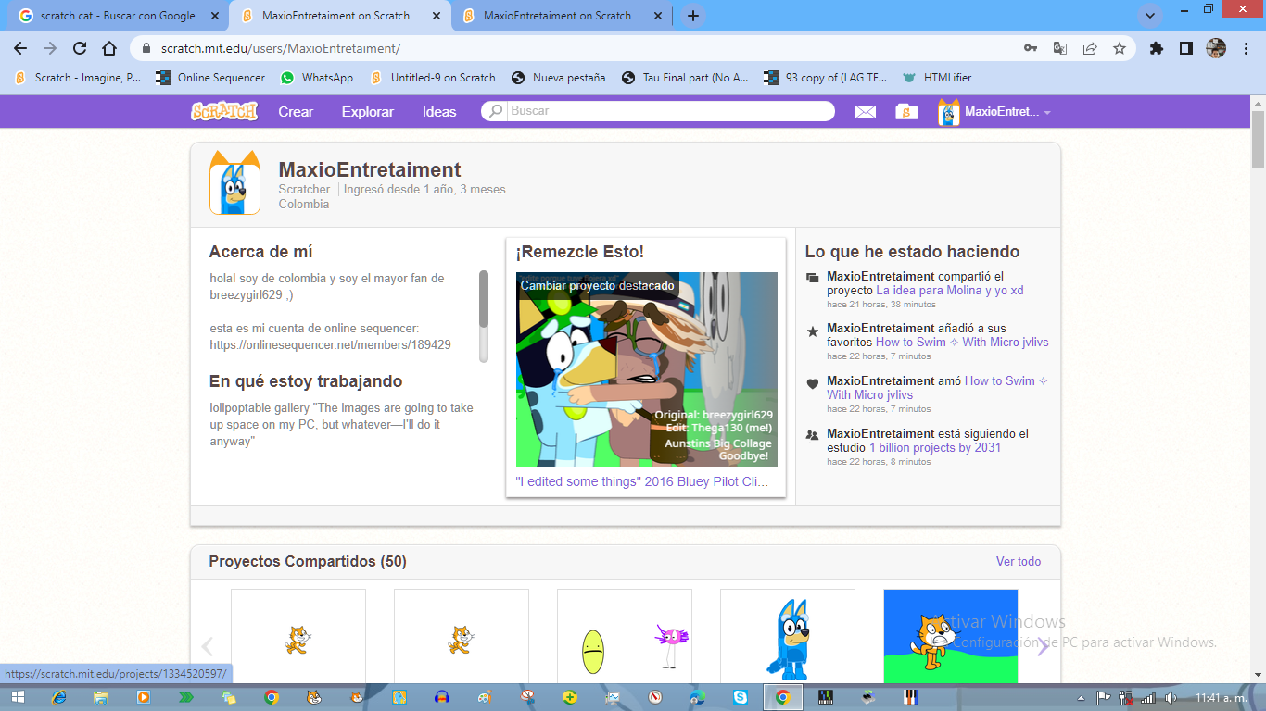Viewport: 1266px width, 711px height.
Task: Open the Windows Start button
Action: point(18,697)
